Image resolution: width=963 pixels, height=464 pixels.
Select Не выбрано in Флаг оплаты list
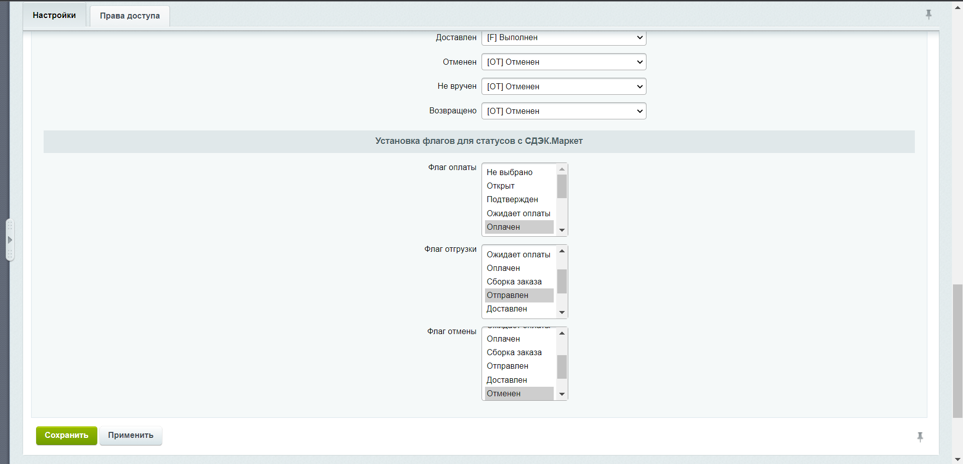click(510, 173)
